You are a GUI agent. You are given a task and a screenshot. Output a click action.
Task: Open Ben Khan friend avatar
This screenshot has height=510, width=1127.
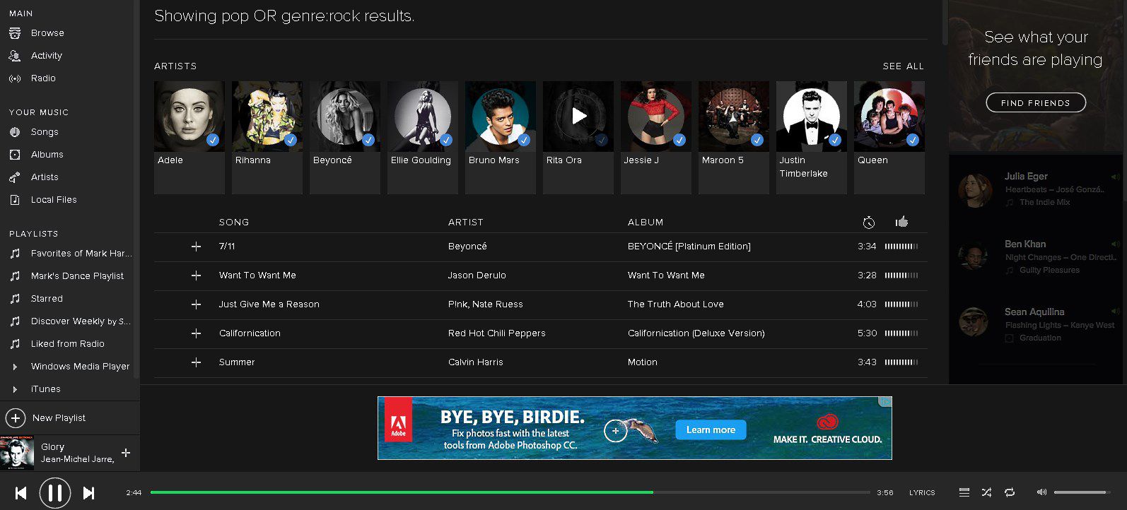[973, 257]
